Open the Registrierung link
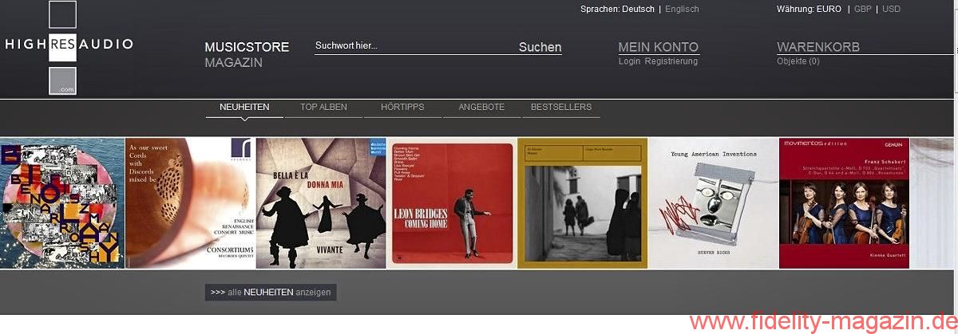Viewport: 958px width, 334px height. tap(671, 61)
